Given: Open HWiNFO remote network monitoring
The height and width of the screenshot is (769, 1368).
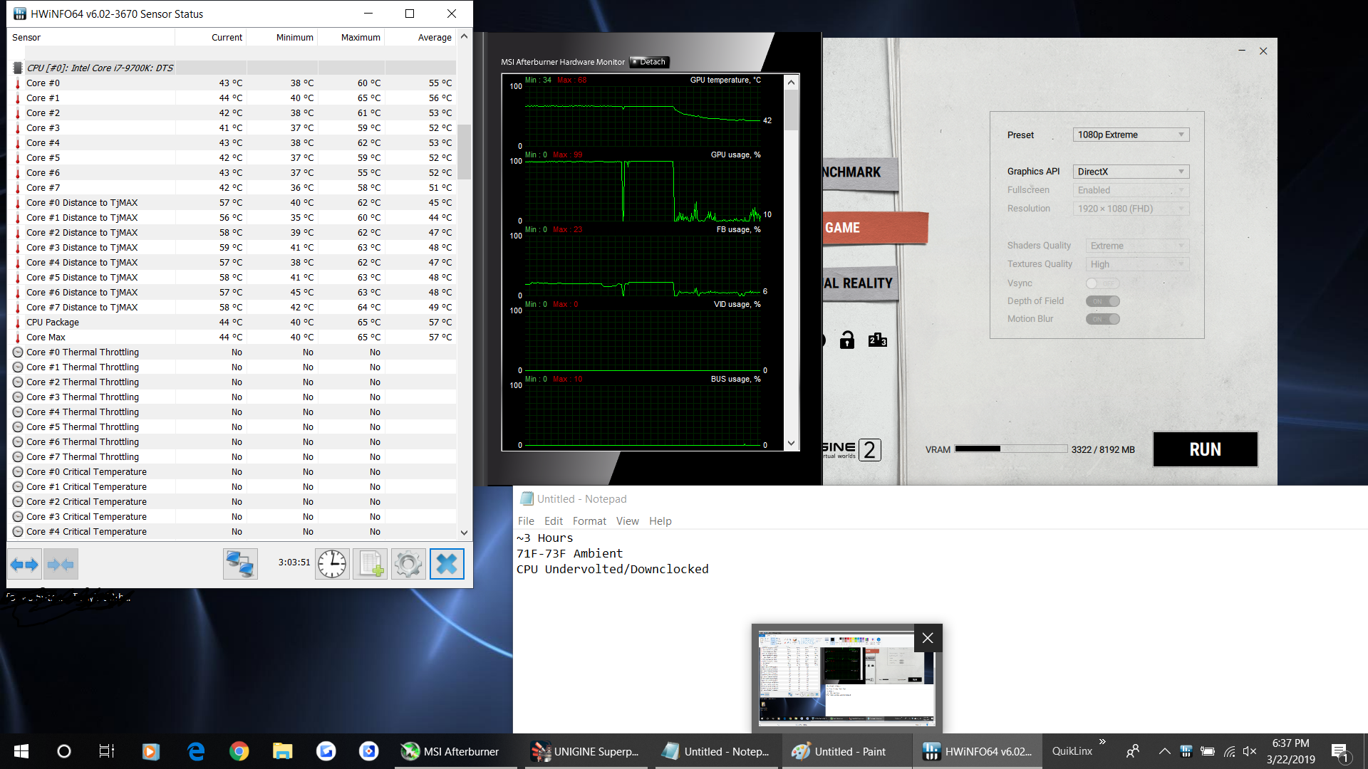Looking at the screenshot, I should coord(240,564).
